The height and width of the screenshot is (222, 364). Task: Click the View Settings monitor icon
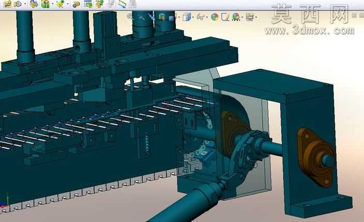click(x=250, y=17)
